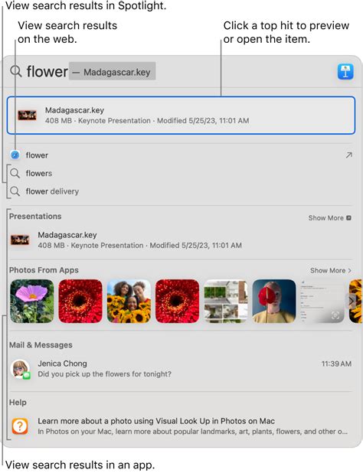363x473 pixels.
Task: Click the Madagascar.key top hit thumbnail icon
Action: pyautogui.click(x=27, y=116)
